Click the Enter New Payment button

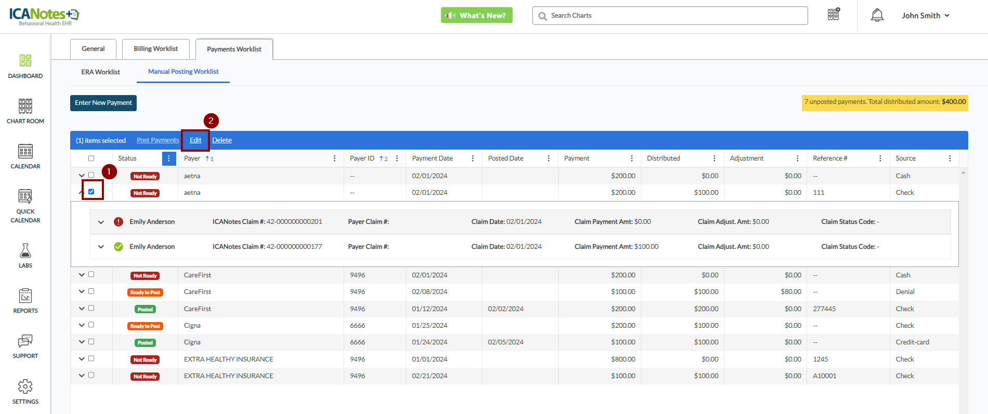click(103, 103)
